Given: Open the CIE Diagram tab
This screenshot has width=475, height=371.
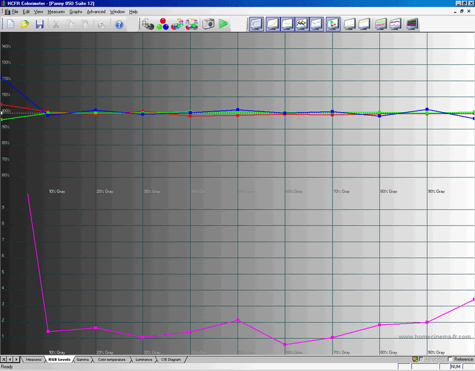Looking at the screenshot, I should pyautogui.click(x=171, y=360).
